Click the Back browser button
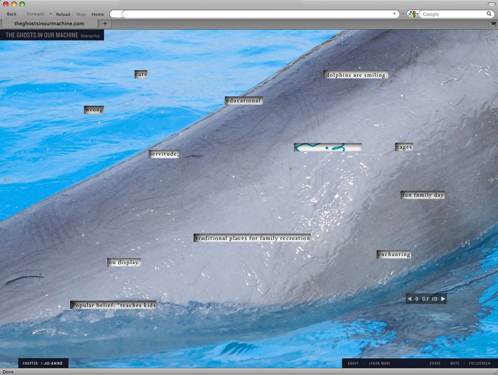The width and height of the screenshot is (498, 375). click(12, 14)
